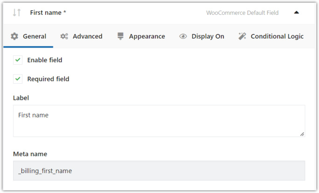Click the 'Required field' label text
The image size is (319, 193).
(x=48, y=79)
